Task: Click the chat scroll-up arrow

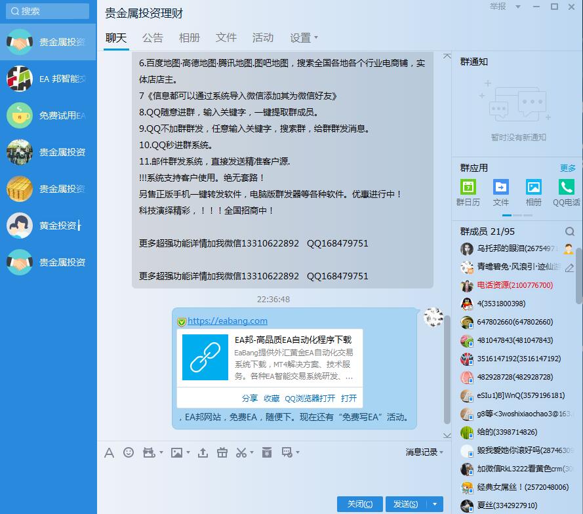Action: click(x=447, y=56)
